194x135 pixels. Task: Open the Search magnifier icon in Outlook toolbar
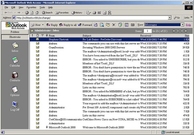tap(102, 25)
